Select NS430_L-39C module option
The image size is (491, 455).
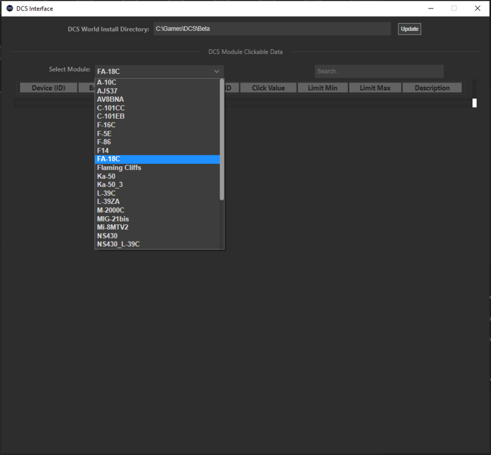coord(157,244)
